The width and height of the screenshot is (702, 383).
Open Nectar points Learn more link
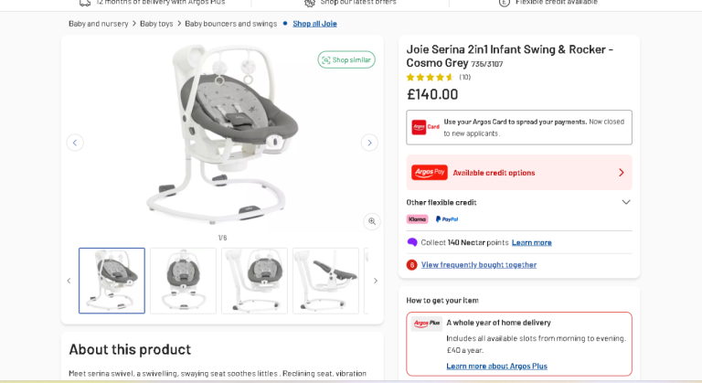click(x=531, y=242)
